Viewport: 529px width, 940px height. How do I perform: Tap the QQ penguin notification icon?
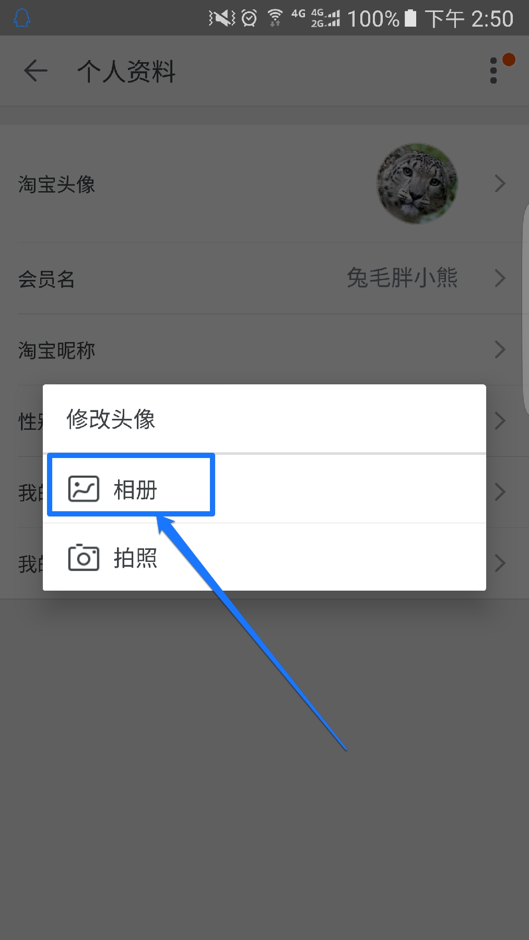click(x=21, y=19)
